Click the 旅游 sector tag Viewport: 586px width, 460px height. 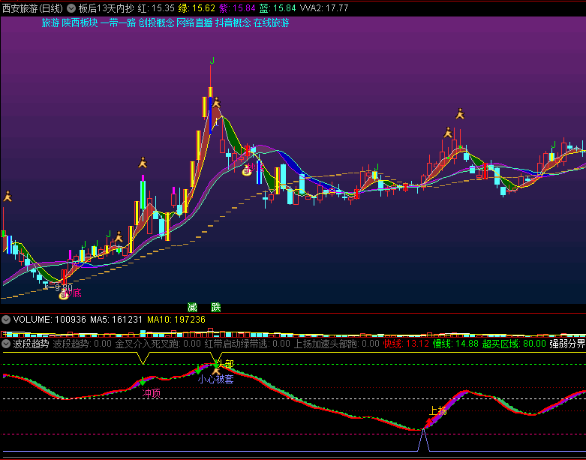point(50,23)
